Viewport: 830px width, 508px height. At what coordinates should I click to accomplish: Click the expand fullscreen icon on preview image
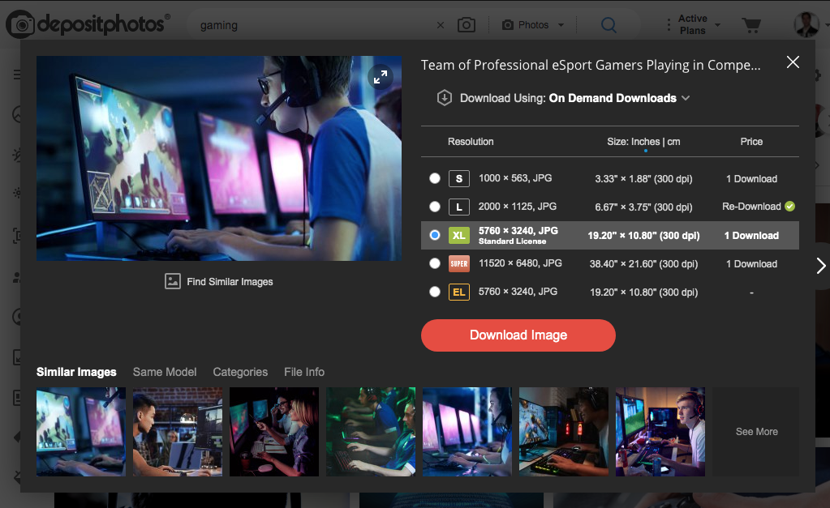(x=380, y=77)
